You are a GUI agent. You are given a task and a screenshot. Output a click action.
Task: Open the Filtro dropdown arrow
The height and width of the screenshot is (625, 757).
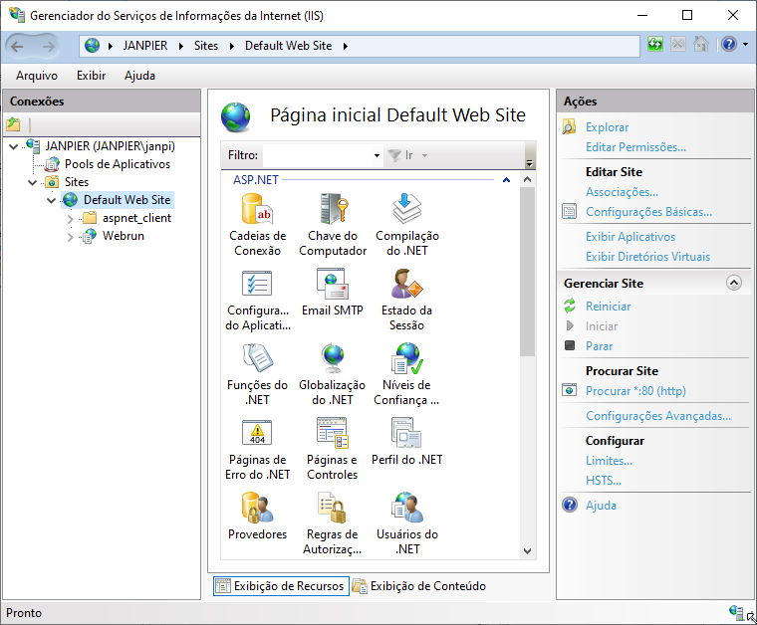[x=377, y=155]
